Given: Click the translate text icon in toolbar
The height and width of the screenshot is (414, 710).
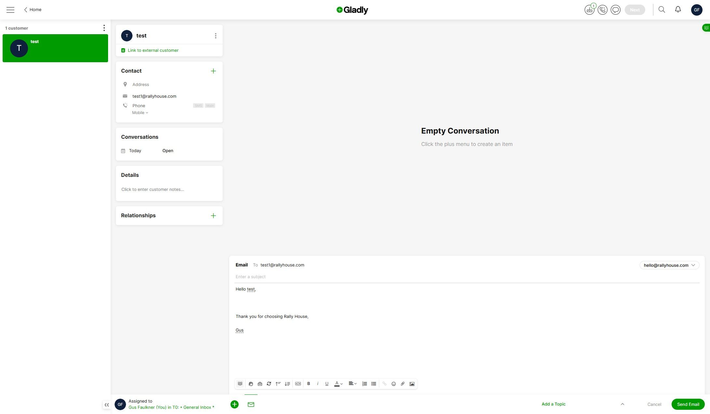Looking at the screenshot, I should click(x=298, y=384).
